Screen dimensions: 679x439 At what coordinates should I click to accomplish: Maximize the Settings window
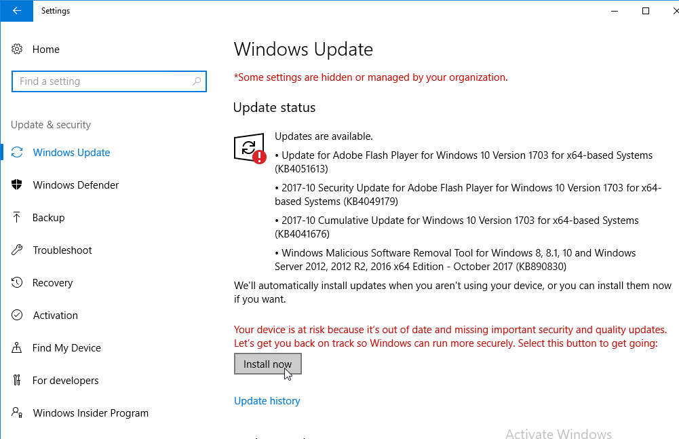[x=646, y=11]
